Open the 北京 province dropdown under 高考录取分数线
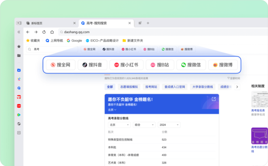The image size is (268, 166). (119, 125)
